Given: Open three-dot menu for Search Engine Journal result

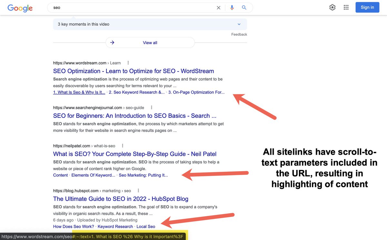Looking at the screenshot, I should 152,107.
